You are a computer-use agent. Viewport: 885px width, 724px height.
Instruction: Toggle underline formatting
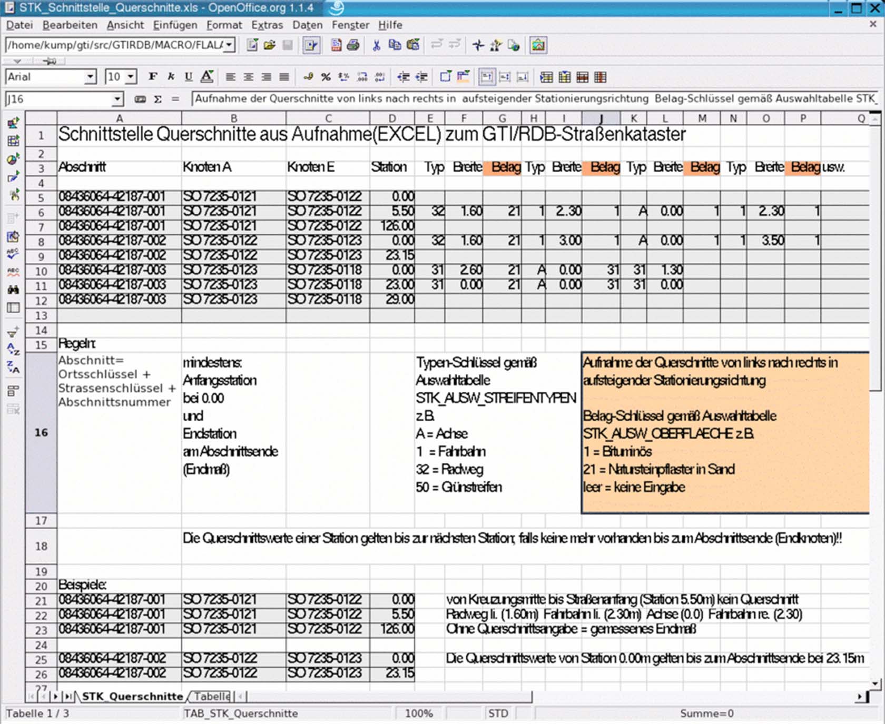188,77
